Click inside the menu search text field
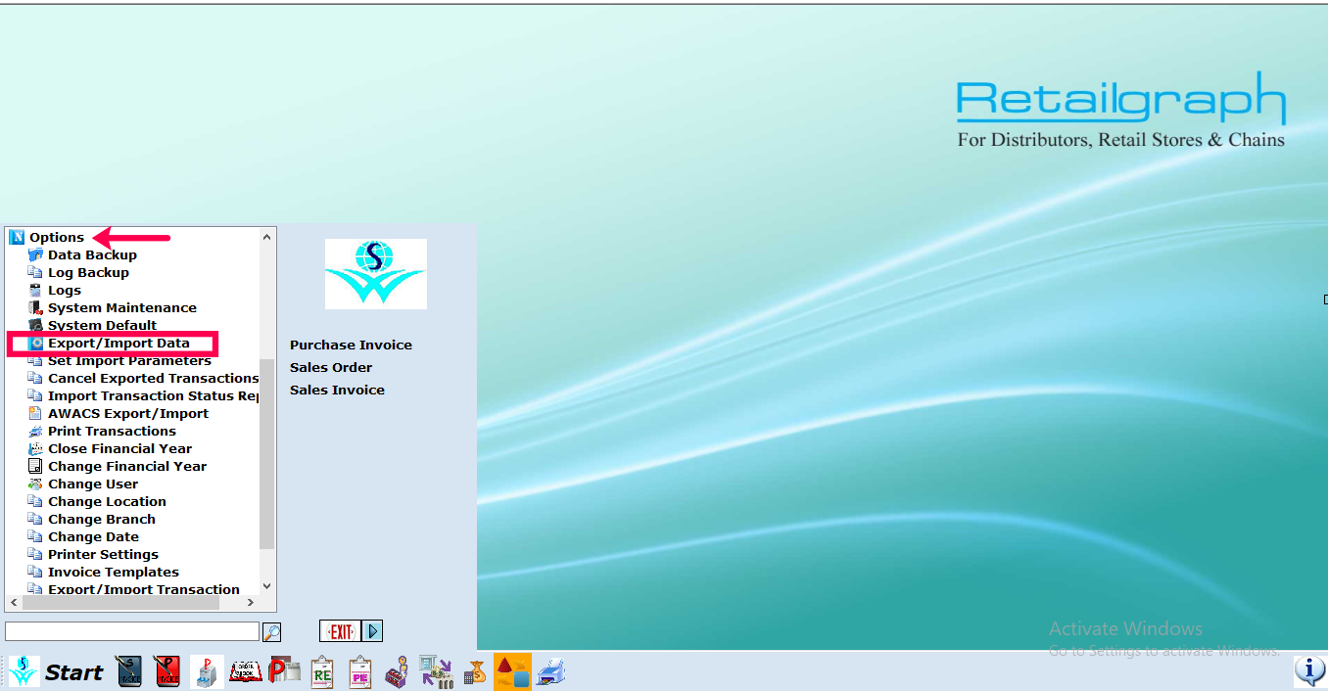 pos(132,631)
